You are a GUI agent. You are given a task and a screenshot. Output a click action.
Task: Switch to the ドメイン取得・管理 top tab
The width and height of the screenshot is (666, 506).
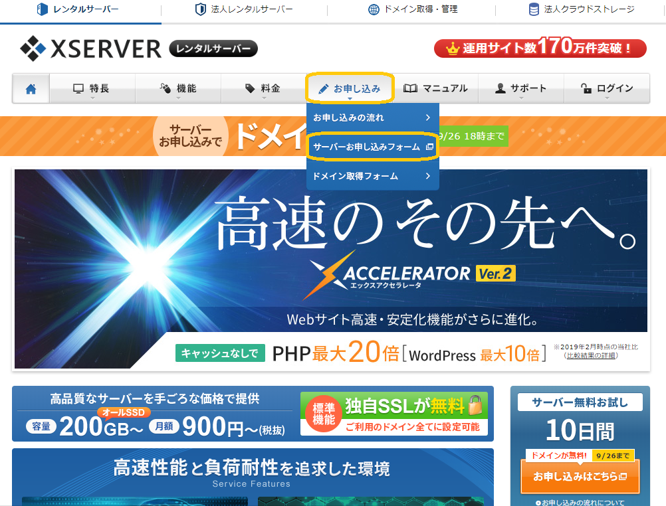coord(411,10)
